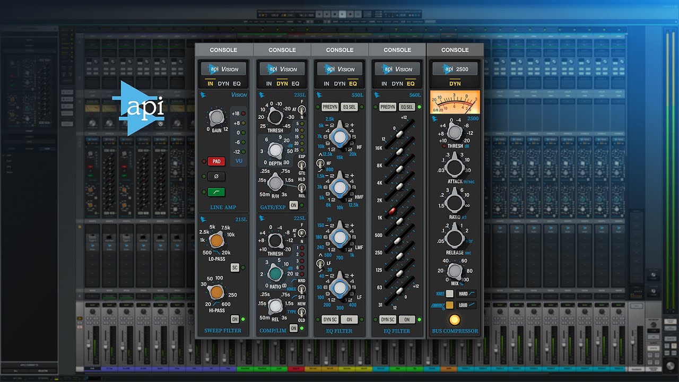Click the api 2500 THRESH knob
The width and height of the screenshot is (679, 382).
(455, 133)
